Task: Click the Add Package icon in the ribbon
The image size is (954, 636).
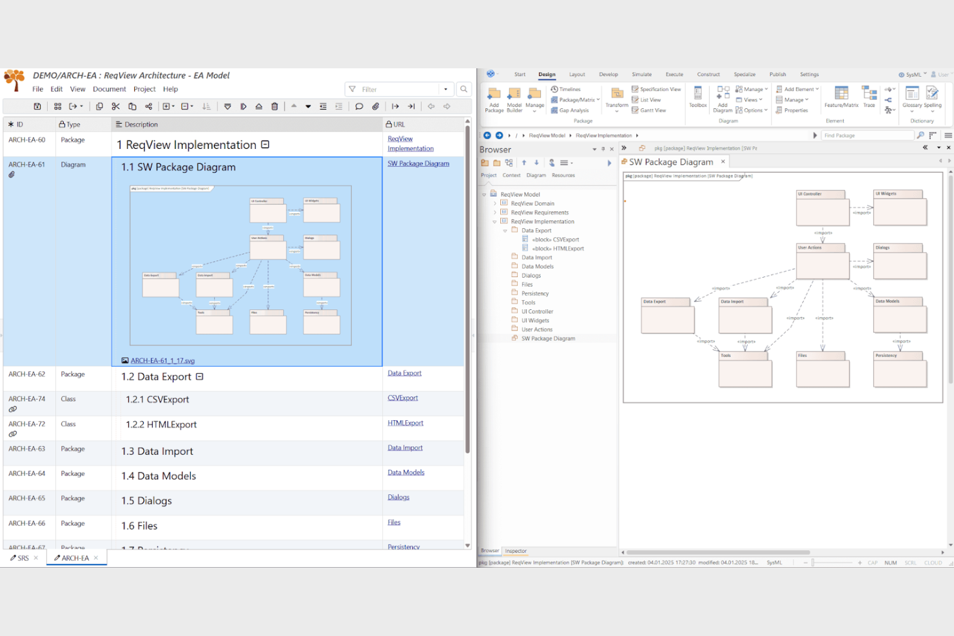Action: pos(494,99)
